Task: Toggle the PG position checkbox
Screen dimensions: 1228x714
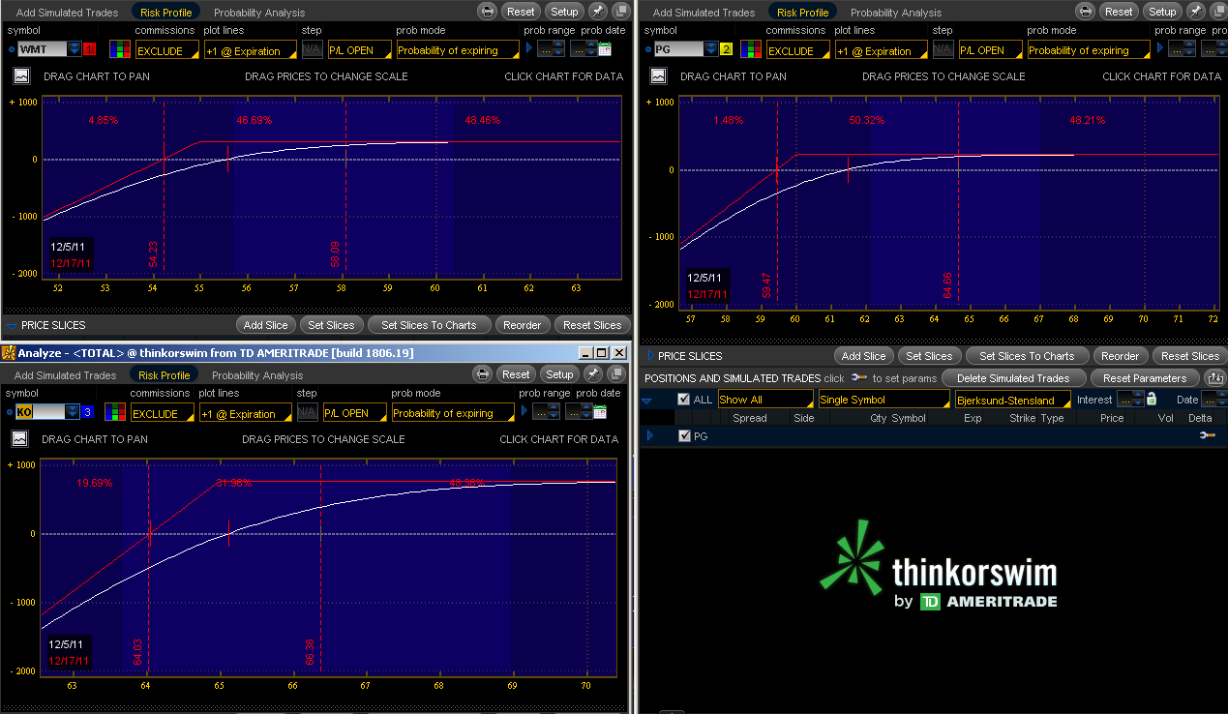Action: point(685,436)
